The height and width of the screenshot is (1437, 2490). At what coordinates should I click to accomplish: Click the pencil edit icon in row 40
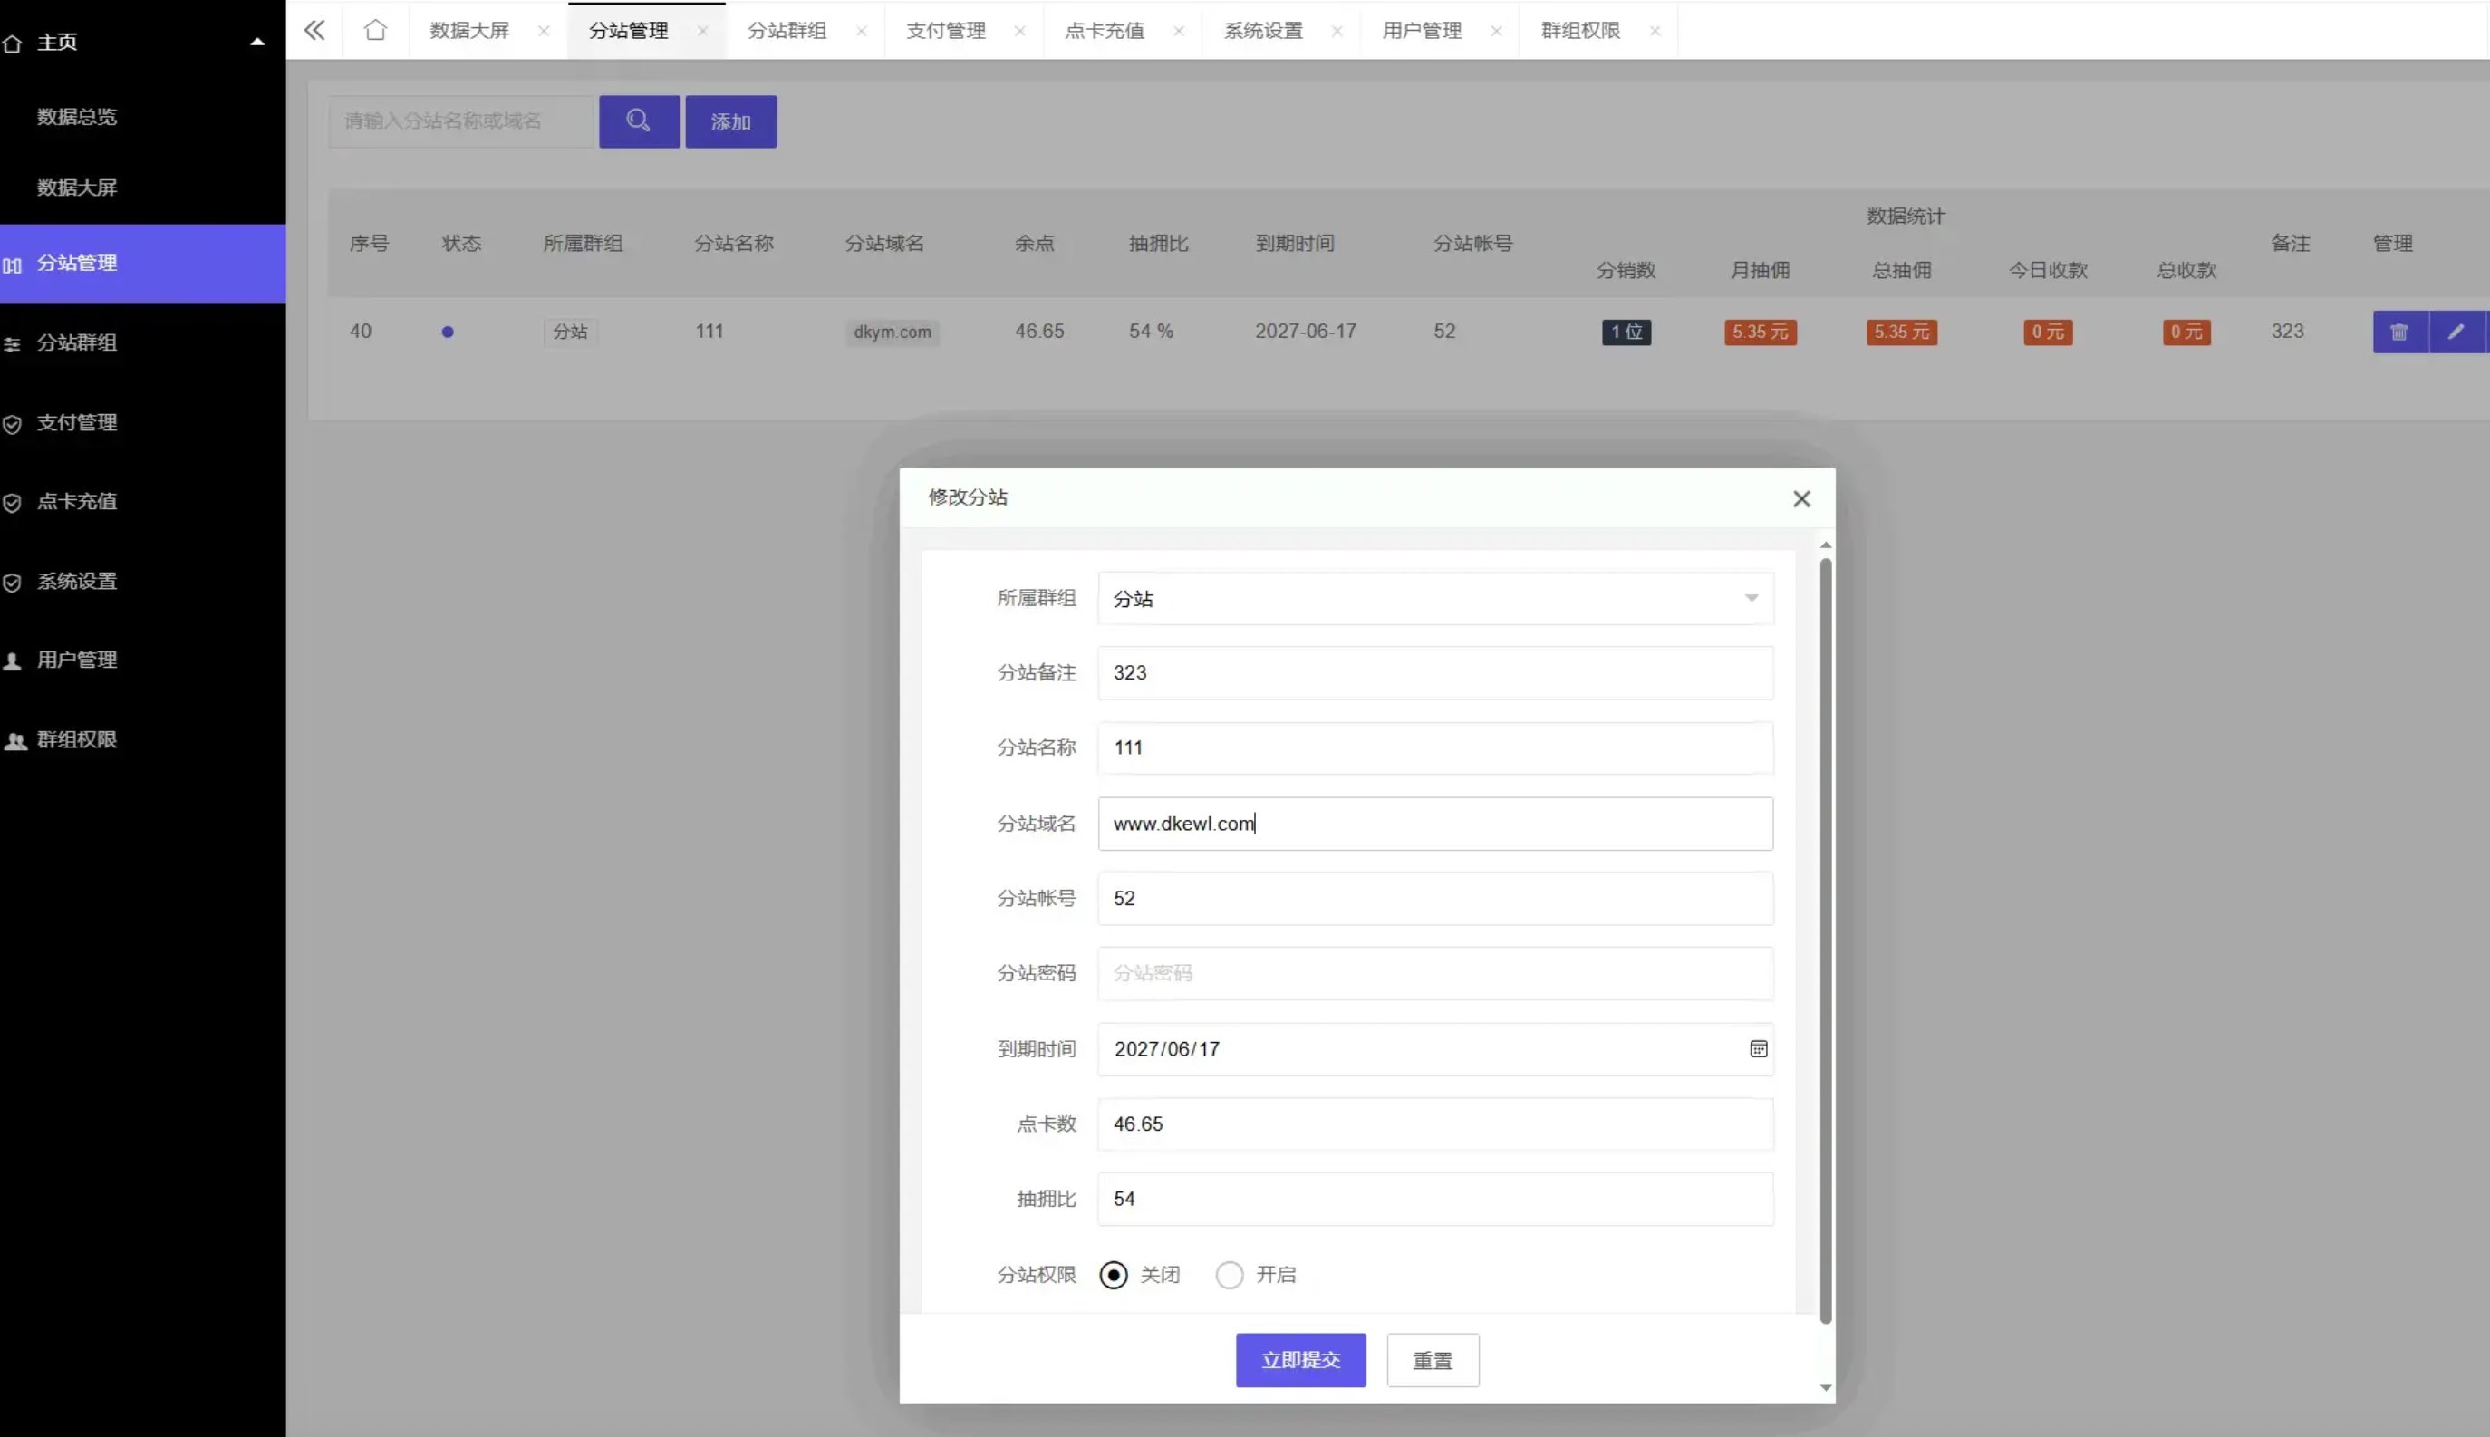coord(2456,332)
